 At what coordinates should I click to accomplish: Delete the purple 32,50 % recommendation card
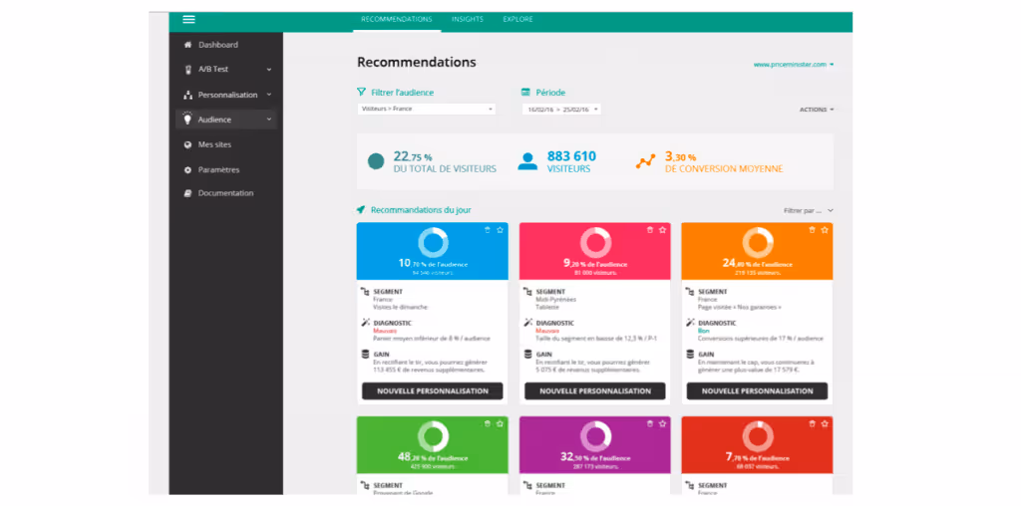[649, 423]
